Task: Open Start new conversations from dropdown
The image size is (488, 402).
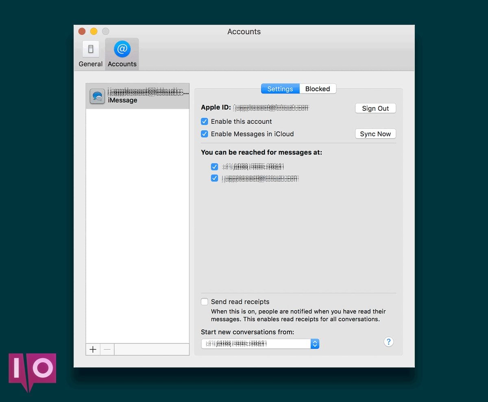Action: click(x=260, y=344)
